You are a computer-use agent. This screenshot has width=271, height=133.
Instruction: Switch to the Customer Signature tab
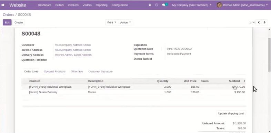[x=100, y=72]
